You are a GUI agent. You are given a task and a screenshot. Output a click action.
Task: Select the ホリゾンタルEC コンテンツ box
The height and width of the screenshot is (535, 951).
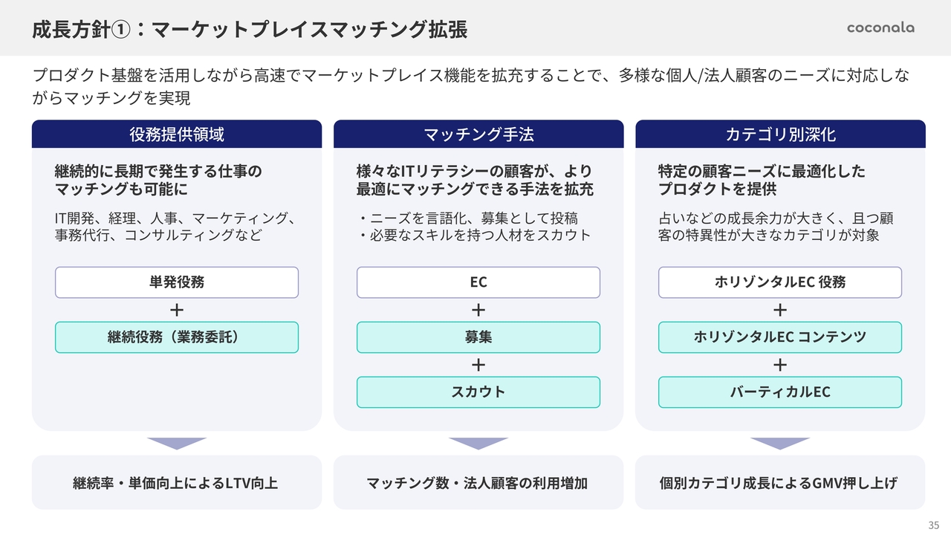tap(780, 337)
